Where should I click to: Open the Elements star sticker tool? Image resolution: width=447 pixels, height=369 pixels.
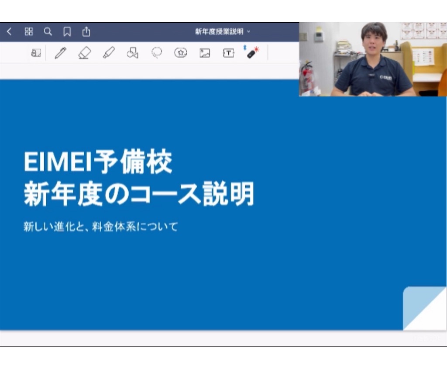(180, 53)
